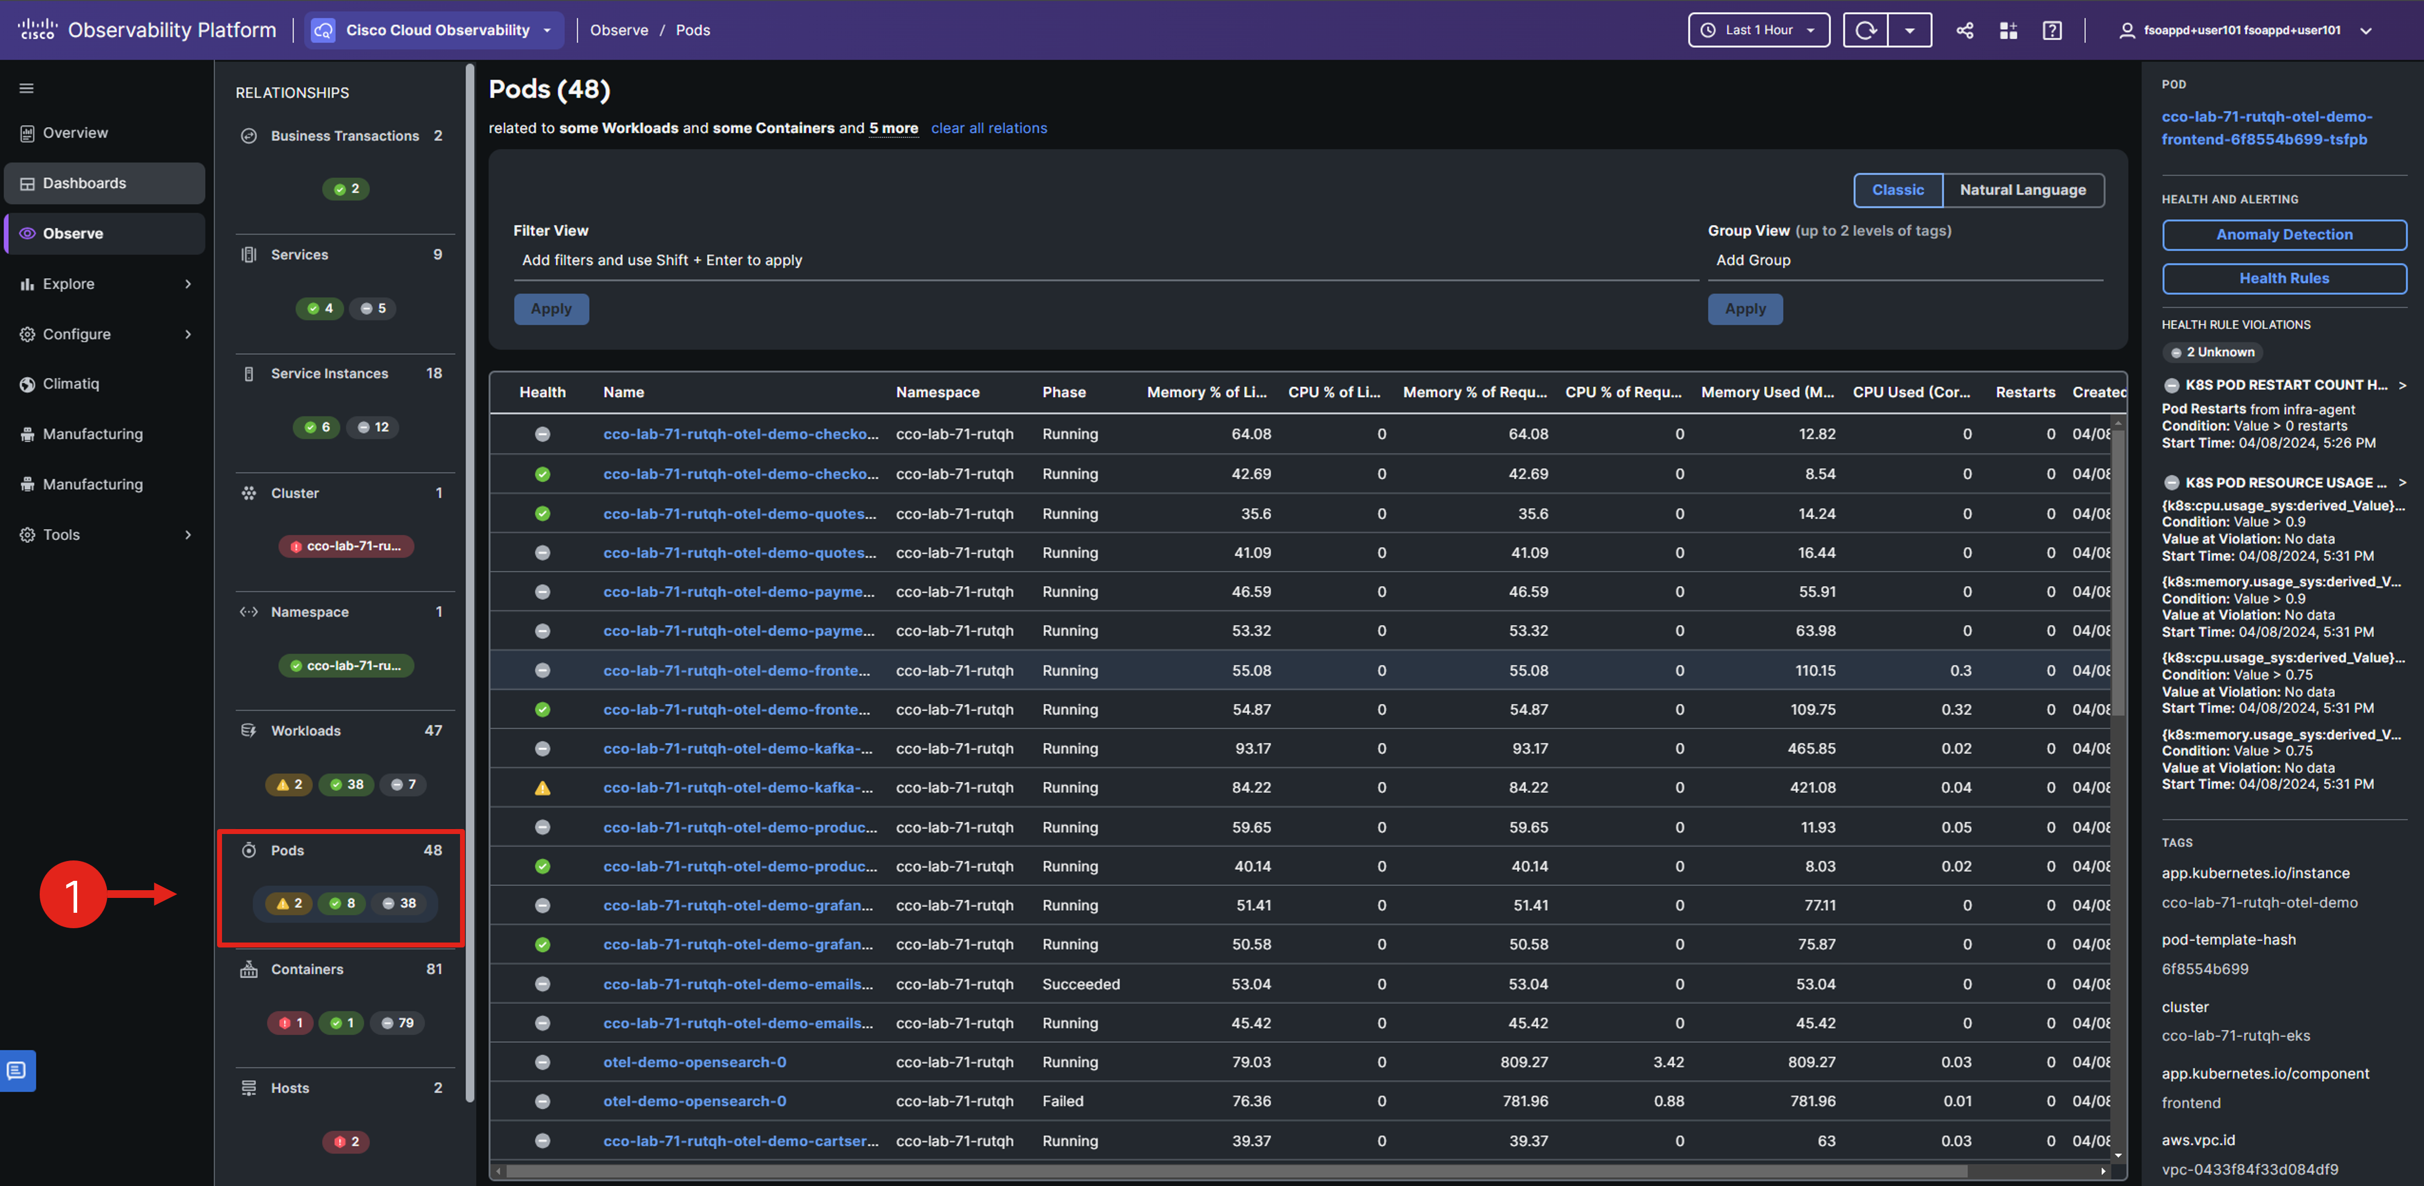Click the Containers relationship icon

click(248, 968)
